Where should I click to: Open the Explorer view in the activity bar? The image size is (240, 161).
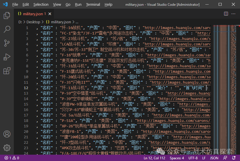pyautogui.click(x=7, y=16)
